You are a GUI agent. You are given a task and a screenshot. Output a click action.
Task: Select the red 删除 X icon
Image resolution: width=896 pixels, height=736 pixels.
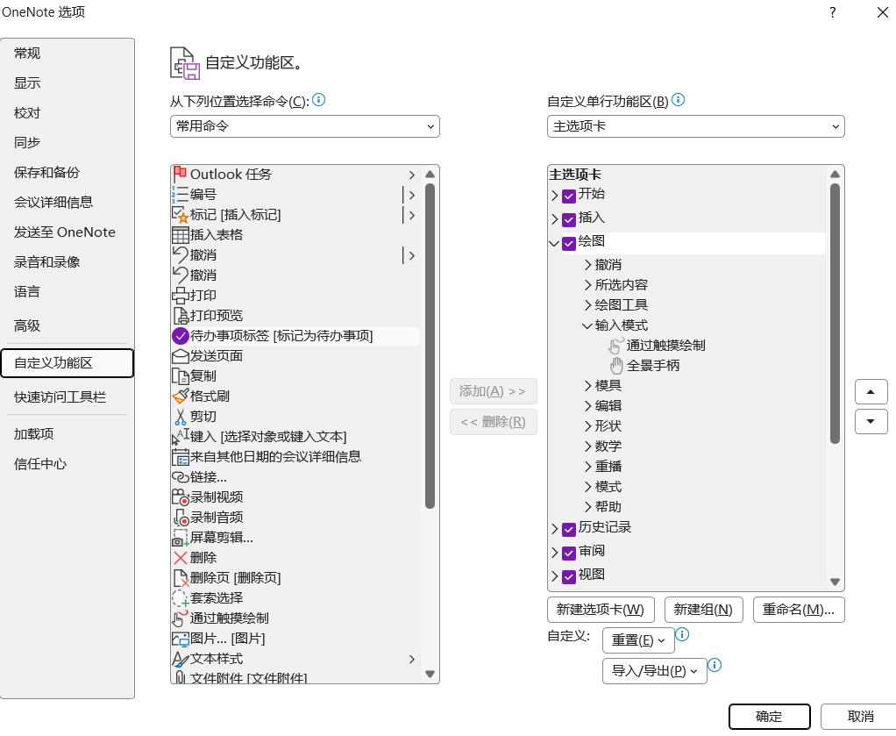pyautogui.click(x=180, y=558)
